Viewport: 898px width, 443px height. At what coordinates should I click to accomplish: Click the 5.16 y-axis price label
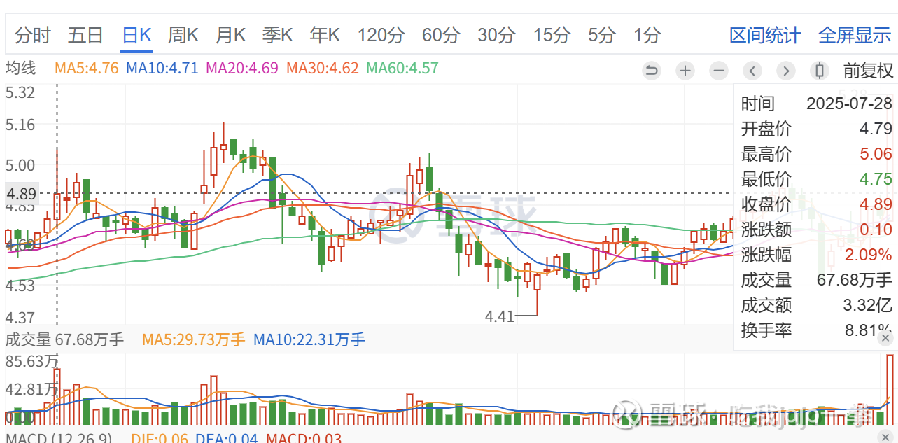coord(20,125)
